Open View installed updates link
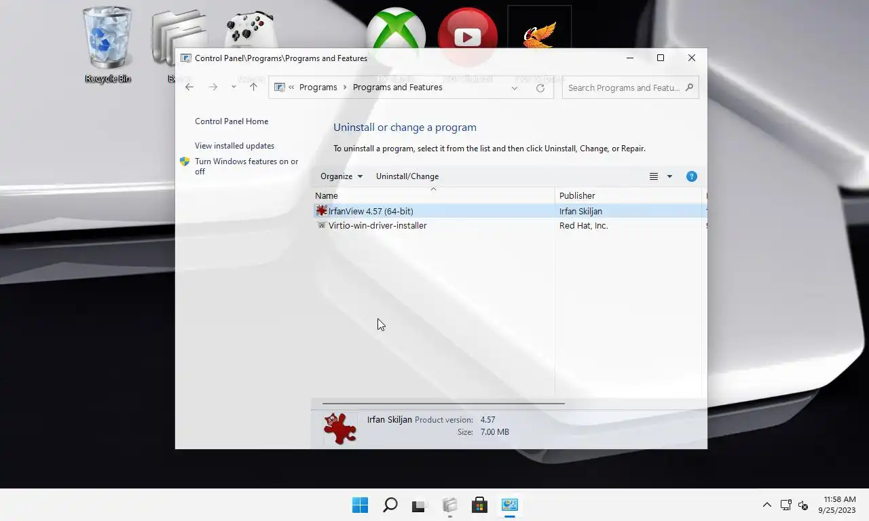 click(234, 146)
